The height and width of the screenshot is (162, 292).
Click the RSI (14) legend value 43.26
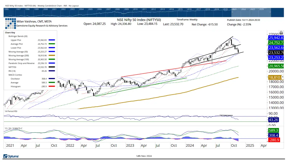44,71
